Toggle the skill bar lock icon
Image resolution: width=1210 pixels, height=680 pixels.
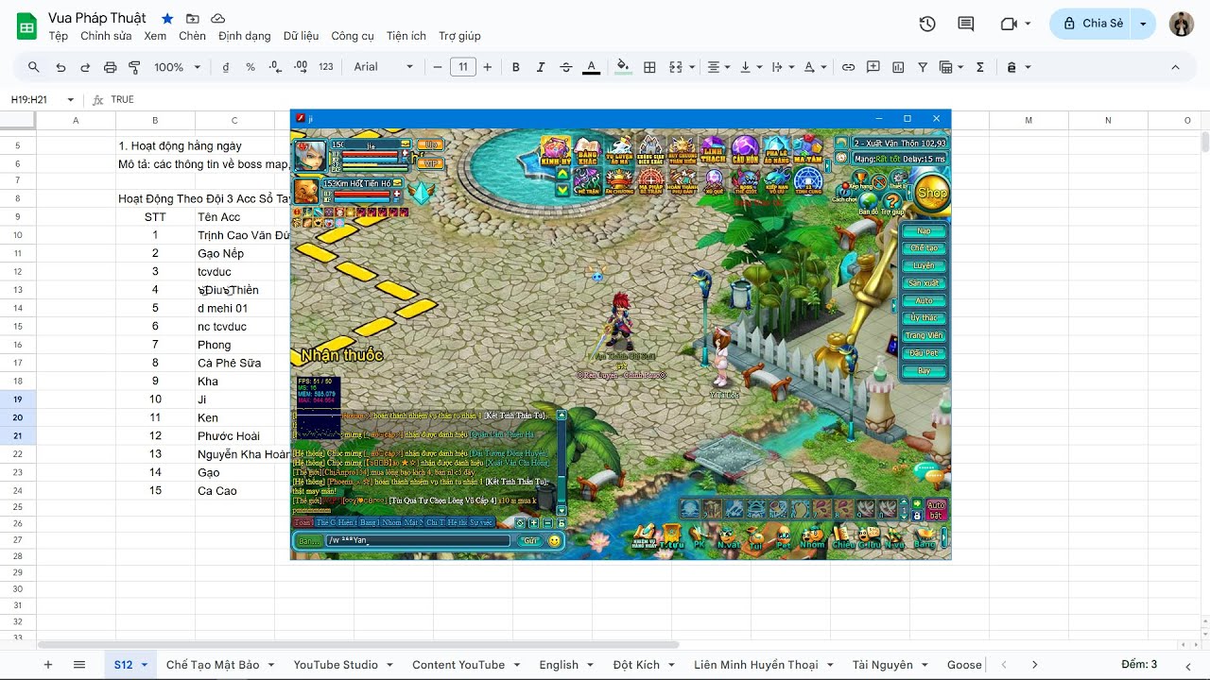pos(917,517)
